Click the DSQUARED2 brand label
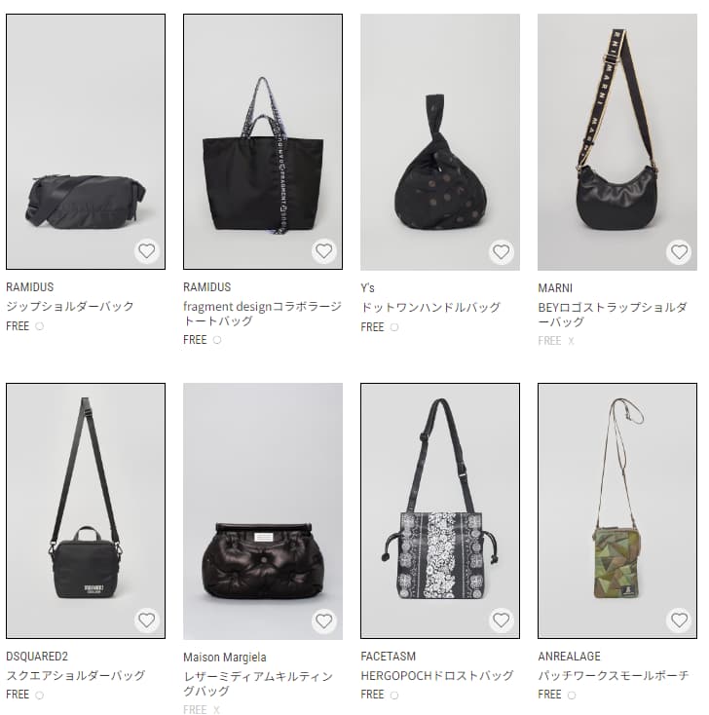The width and height of the screenshot is (709, 715). coord(37,657)
